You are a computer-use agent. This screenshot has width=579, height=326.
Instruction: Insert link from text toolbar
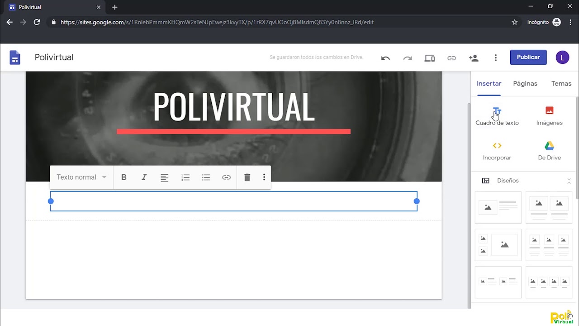point(226,177)
